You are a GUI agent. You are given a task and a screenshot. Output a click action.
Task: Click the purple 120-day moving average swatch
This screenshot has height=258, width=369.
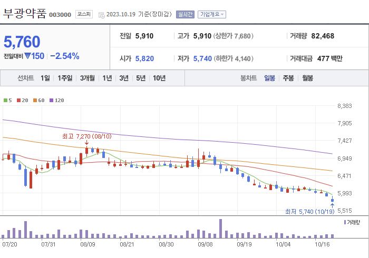(51, 101)
